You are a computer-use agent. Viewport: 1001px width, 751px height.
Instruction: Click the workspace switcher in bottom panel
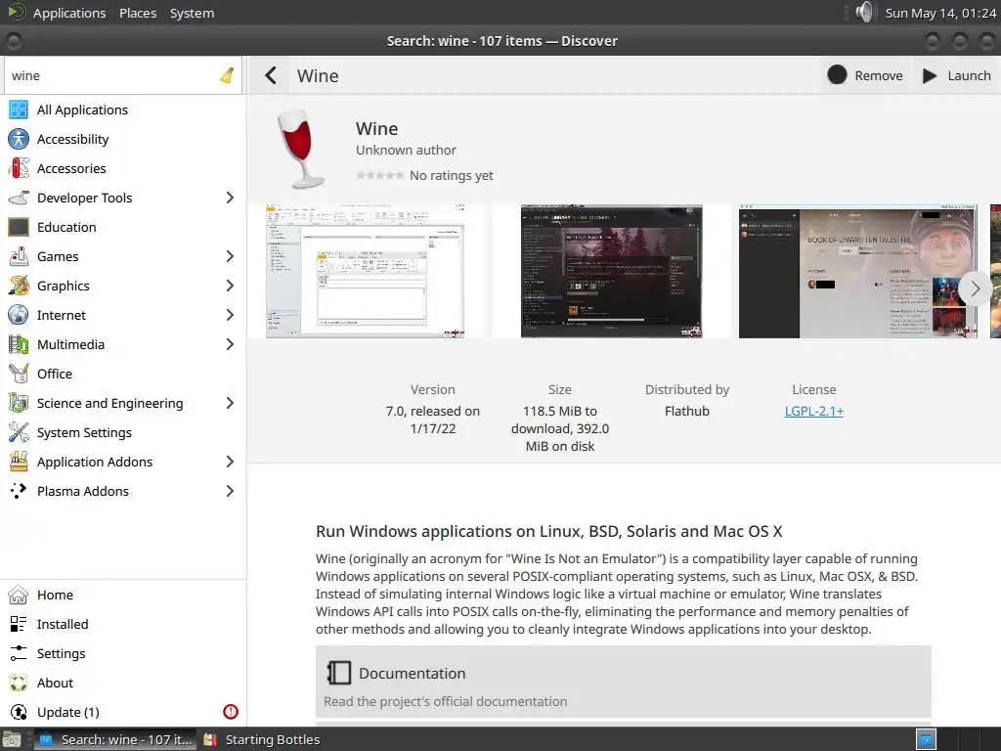[927, 739]
